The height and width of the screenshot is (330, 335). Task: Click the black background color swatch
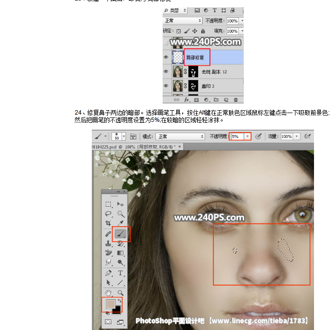(x=118, y=311)
